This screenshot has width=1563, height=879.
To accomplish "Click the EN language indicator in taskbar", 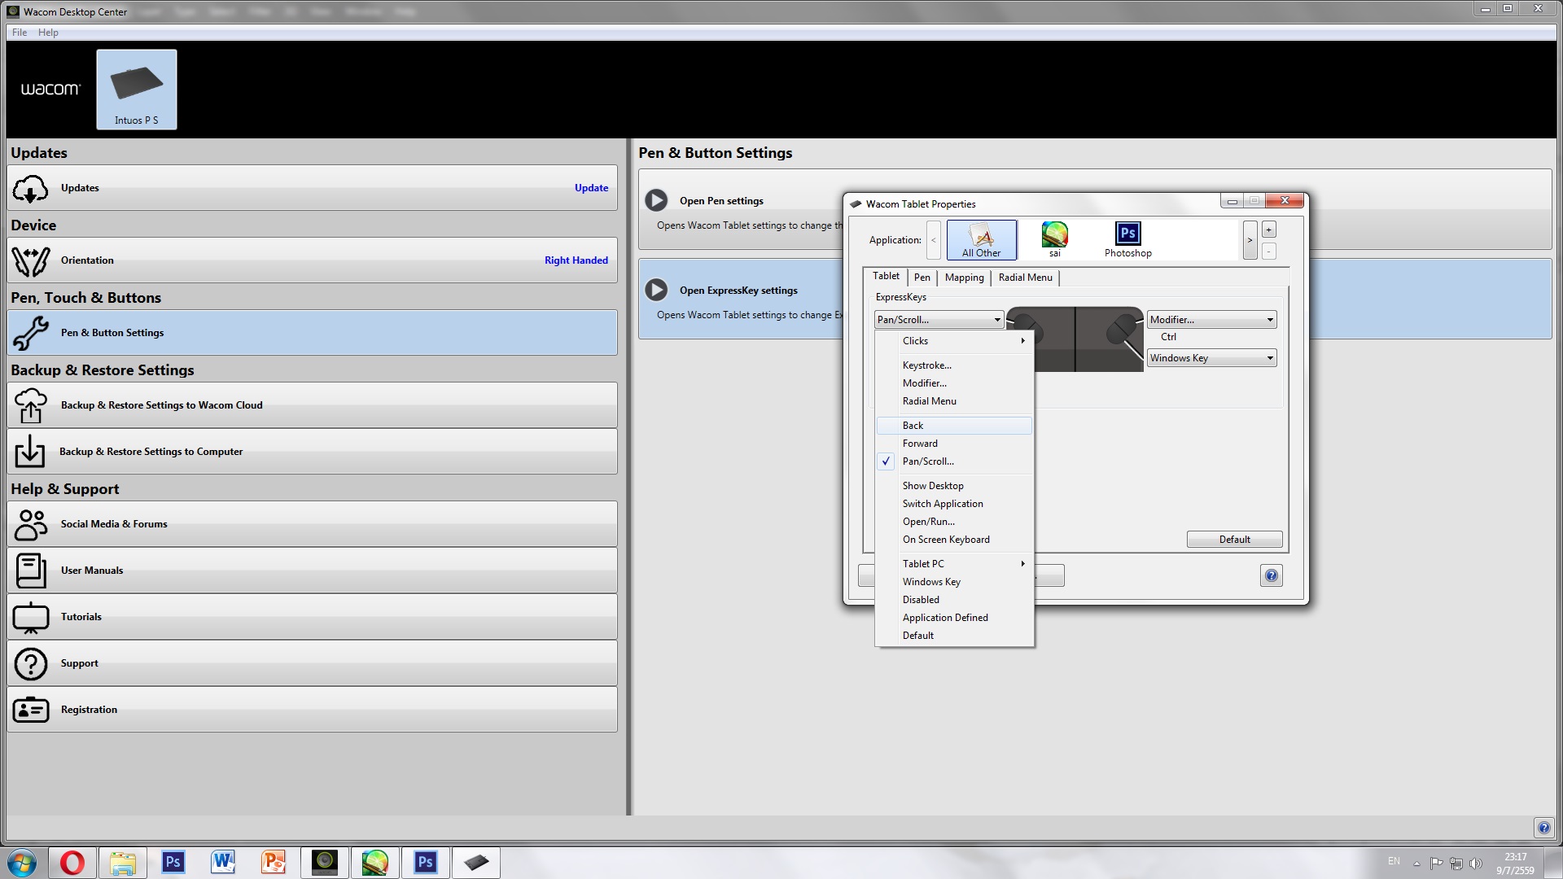I will (x=1394, y=861).
